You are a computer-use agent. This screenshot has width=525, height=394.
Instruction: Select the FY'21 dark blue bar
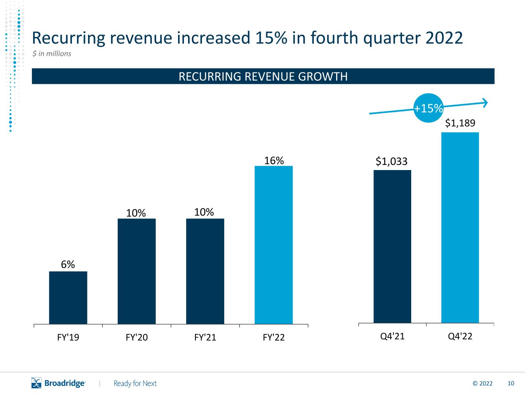(x=205, y=271)
